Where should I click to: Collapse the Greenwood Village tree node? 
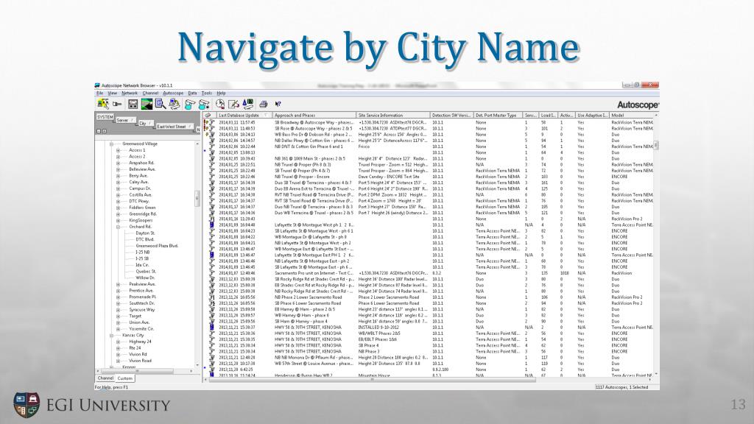(x=111, y=144)
